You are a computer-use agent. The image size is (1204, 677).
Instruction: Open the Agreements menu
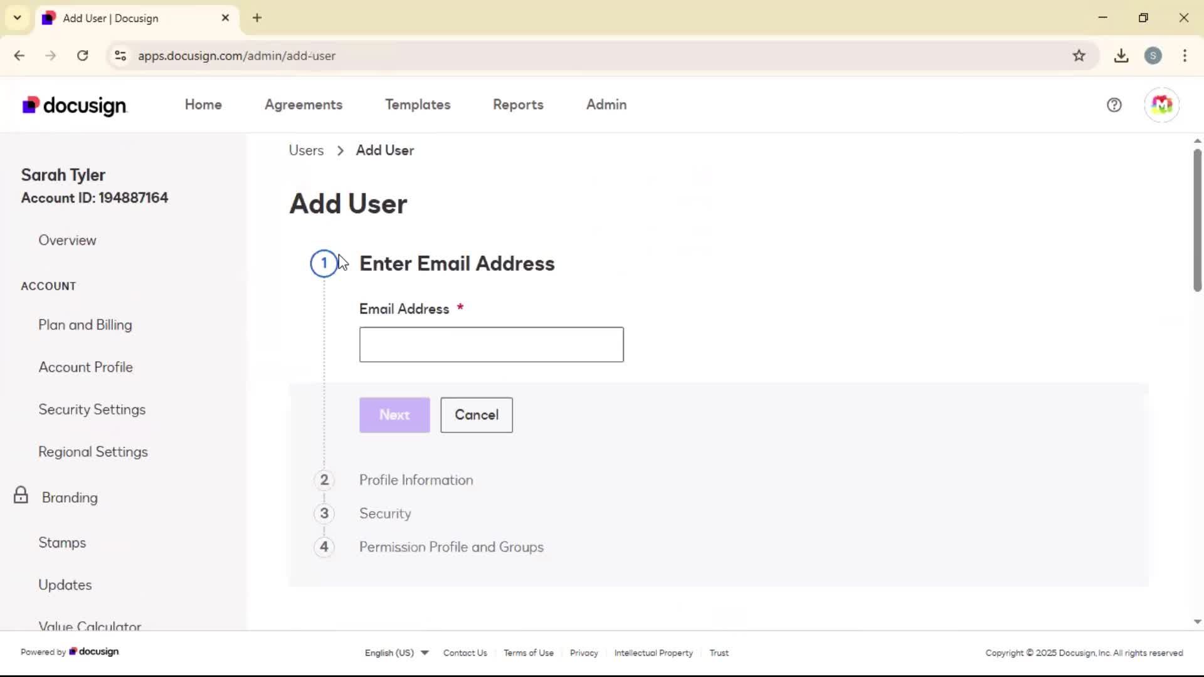(304, 105)
